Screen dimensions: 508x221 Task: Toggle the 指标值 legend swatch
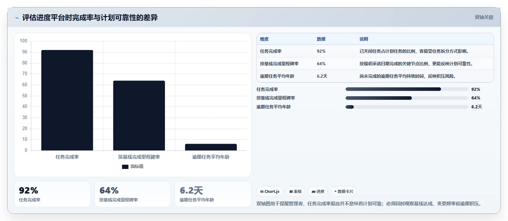click(x=125, y=166)
